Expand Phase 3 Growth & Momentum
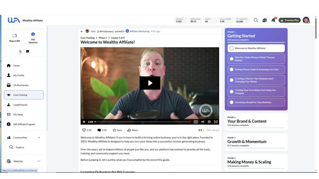The width and height of the screenshot is (319, 179). pyautogui.click(x=256, y=142)
